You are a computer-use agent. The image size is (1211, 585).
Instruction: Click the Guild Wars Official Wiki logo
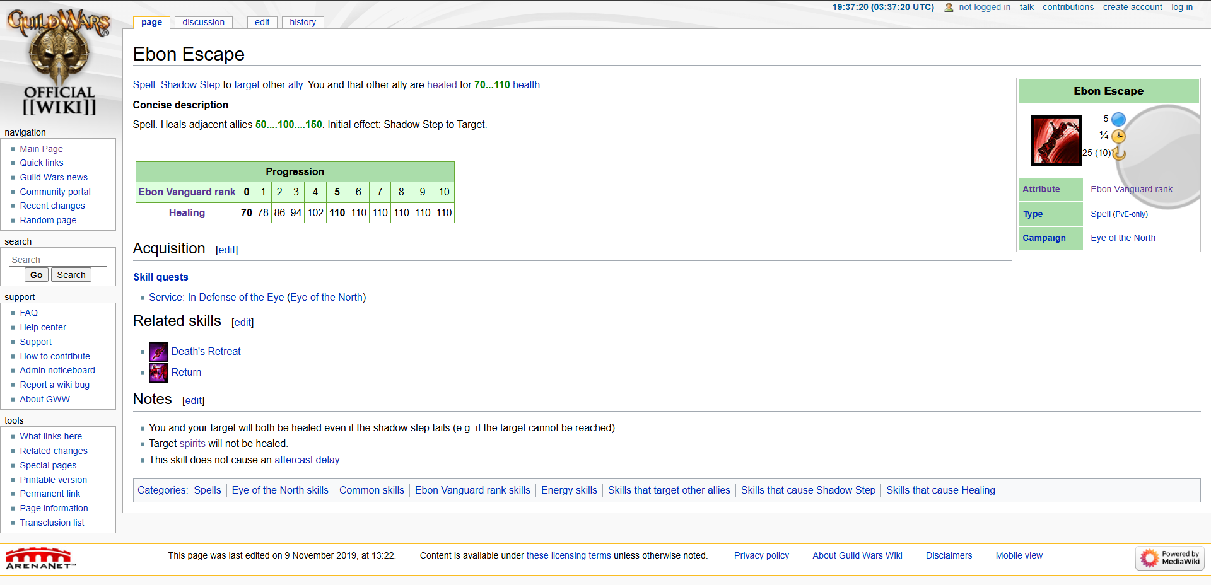point(59,63)
